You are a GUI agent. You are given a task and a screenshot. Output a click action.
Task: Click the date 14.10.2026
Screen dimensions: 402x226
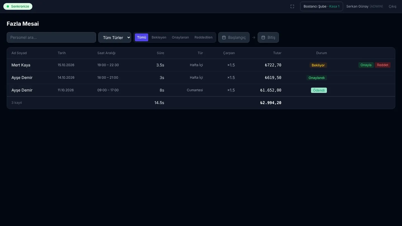(66, 78)
